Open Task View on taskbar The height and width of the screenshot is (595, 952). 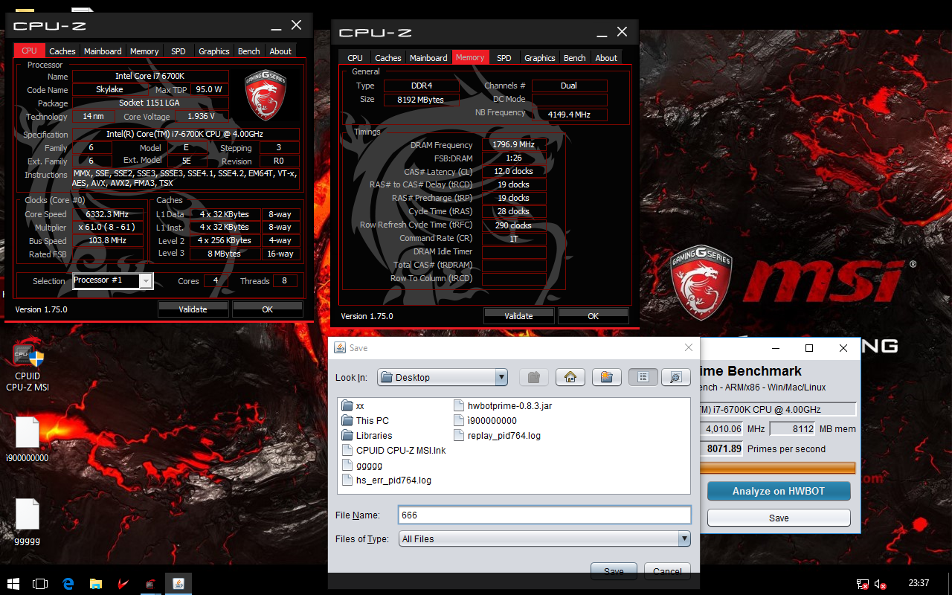40,584
